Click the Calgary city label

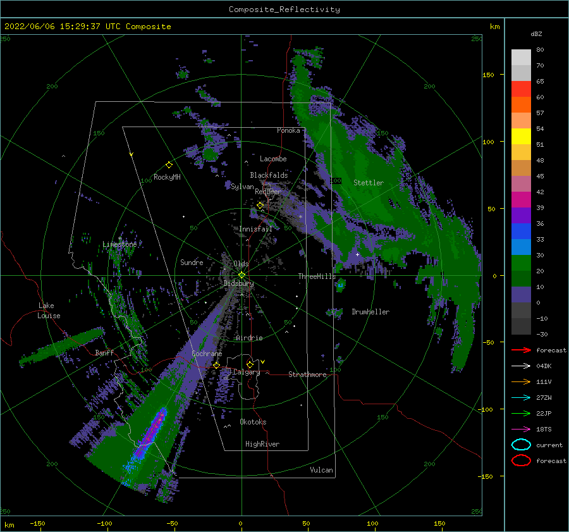pos(247,372)
